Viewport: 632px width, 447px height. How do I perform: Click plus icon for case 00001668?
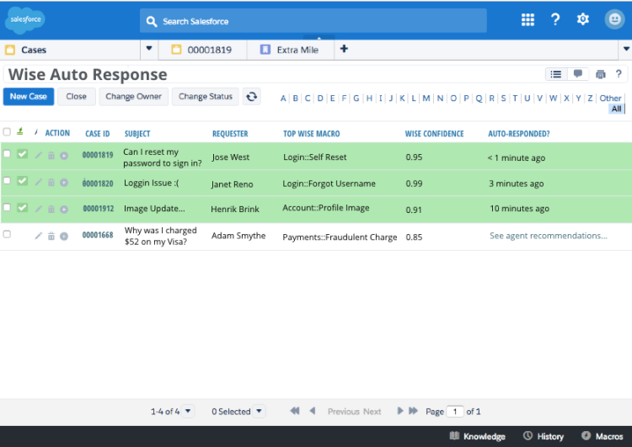(64, 237)
